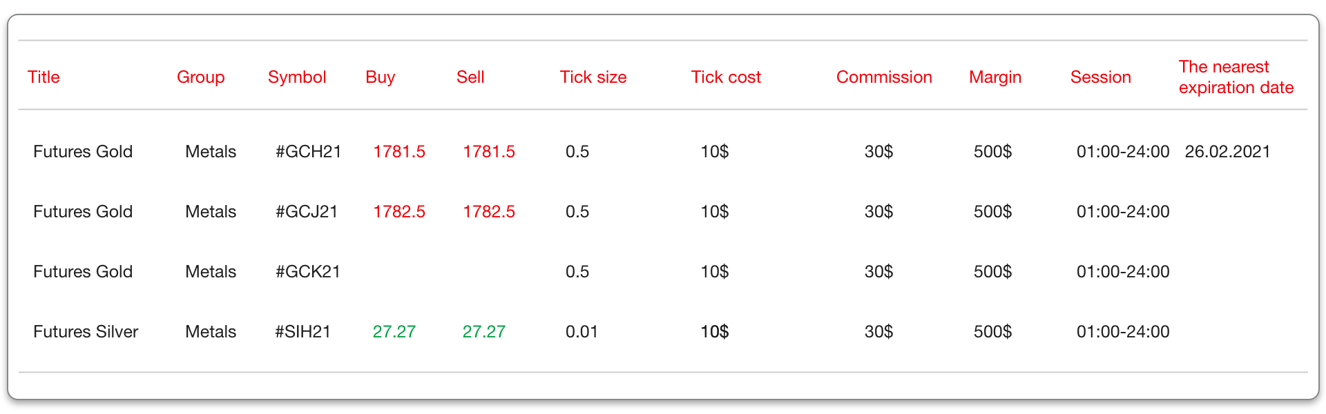Select the #SIH21 symbol
The image size is (1326, 414).
[x=302, y=331]
